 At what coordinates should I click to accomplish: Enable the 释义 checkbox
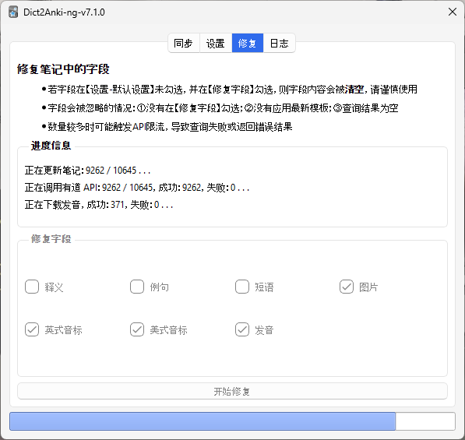click(x=32, y=287)
